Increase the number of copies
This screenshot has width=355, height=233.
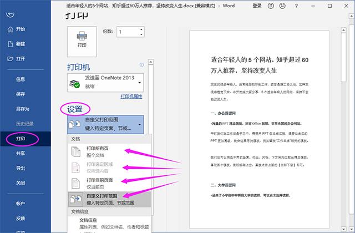pyautogui.click(x=141, y=29)
